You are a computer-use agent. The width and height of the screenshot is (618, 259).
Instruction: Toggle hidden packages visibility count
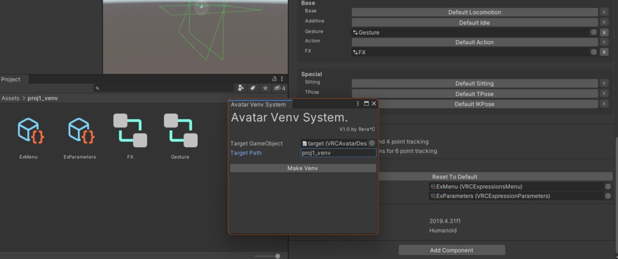coord(279,88)
